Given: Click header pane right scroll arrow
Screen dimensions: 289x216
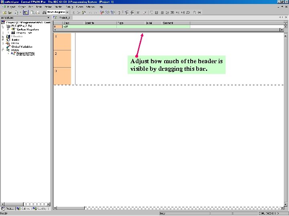Looking at the screenshot, I should click(x=282, y=30).
